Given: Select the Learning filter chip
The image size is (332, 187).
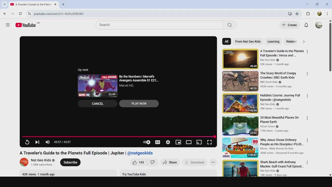Looking at the screenshot, I should click(273, 42).
